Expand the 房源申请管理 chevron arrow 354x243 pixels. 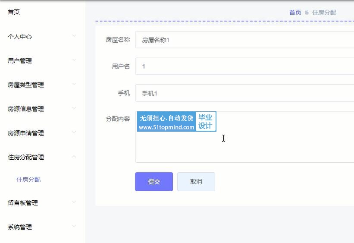[x=74, y=132]
